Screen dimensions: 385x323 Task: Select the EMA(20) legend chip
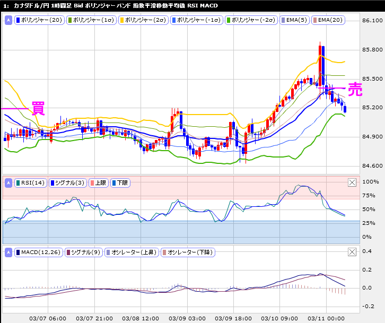(328, 20)
